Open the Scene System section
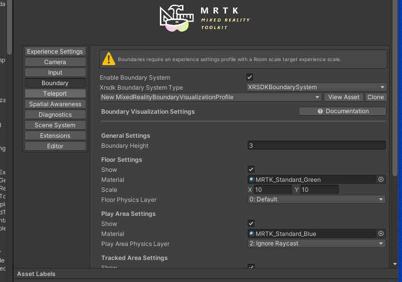Viewport: 402px width, 282px height. coord(55,125)
